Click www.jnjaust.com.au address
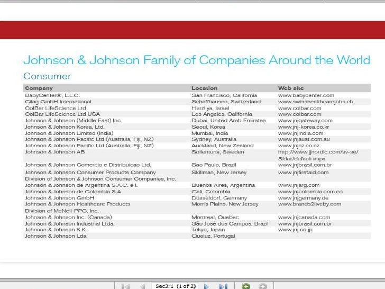This screenshot has width=385, height=289. point(304,139)
